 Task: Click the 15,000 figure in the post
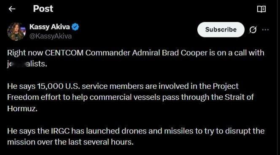point(50,86)
